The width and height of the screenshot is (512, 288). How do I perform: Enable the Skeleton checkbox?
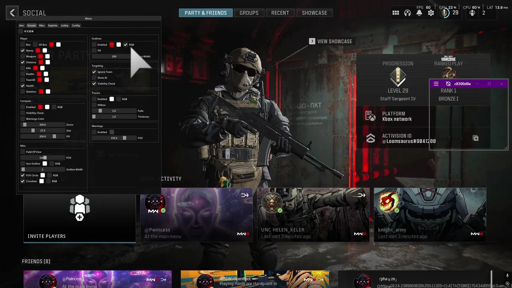click(x=23, y=92)
